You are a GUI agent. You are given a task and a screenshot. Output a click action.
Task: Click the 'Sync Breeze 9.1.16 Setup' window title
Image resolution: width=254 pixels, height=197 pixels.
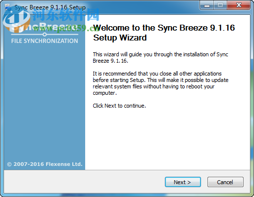[x=50, y=7]
